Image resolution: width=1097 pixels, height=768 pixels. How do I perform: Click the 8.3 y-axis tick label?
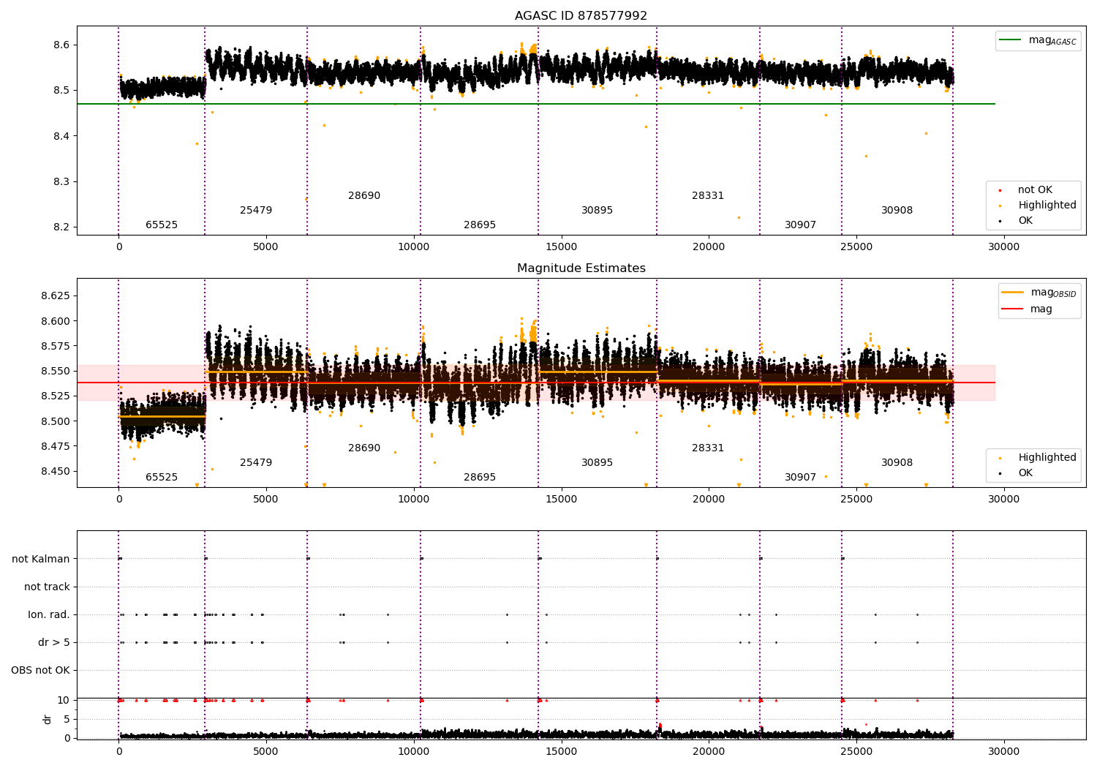point(61,182)
